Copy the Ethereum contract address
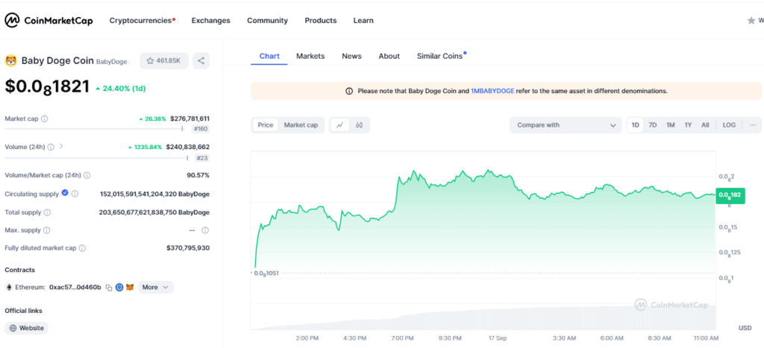 click(x=109, y=288)
